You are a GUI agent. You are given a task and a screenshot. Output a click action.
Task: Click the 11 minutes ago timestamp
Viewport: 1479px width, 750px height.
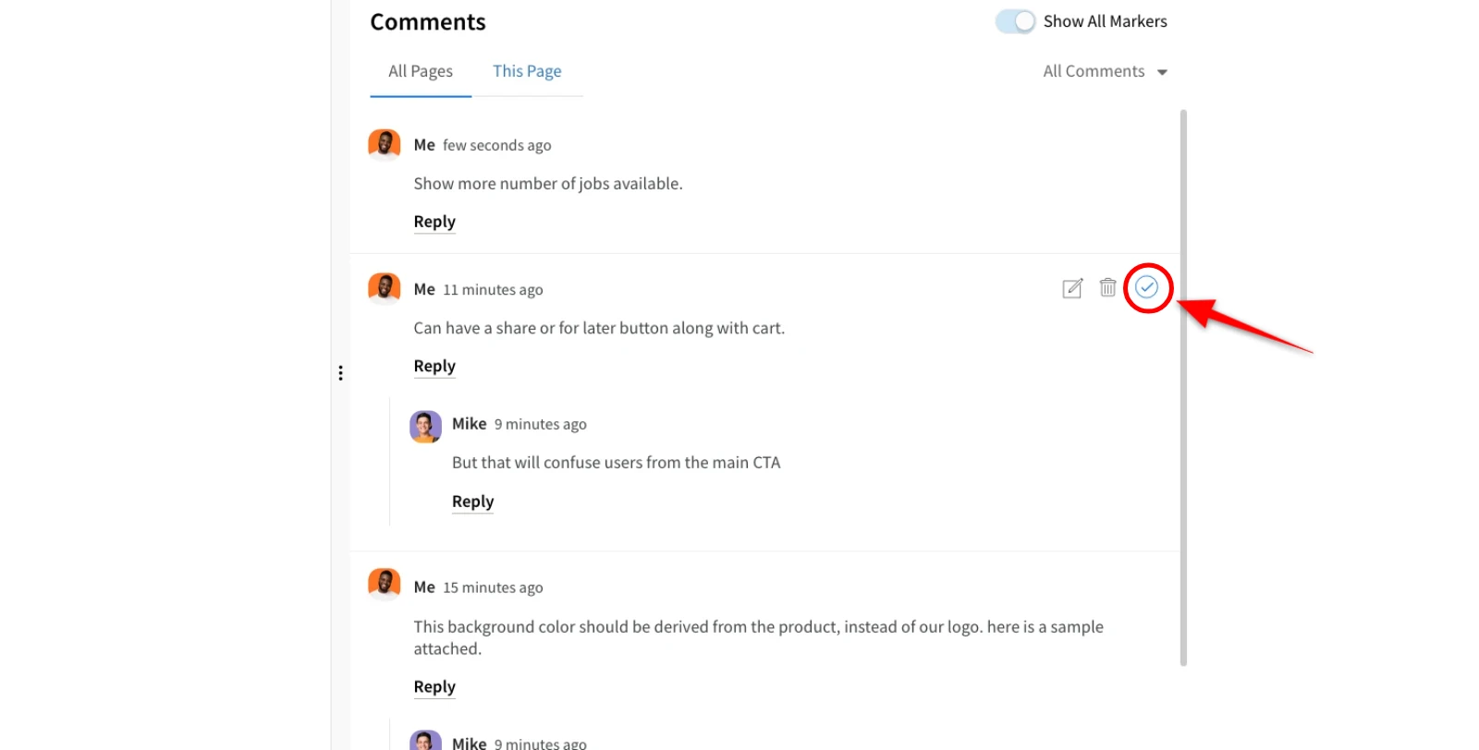pyautogui.click(x=493, y=289)
